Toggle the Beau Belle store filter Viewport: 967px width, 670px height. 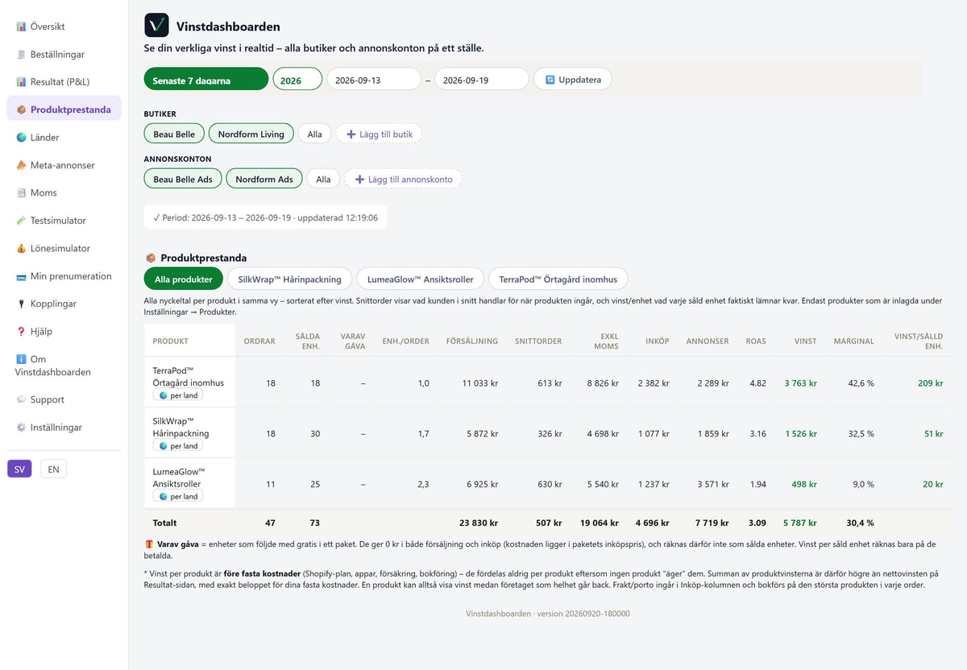174,134
